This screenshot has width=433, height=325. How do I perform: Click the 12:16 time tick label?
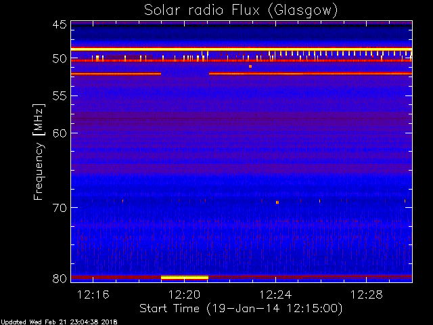pos(93,295)
